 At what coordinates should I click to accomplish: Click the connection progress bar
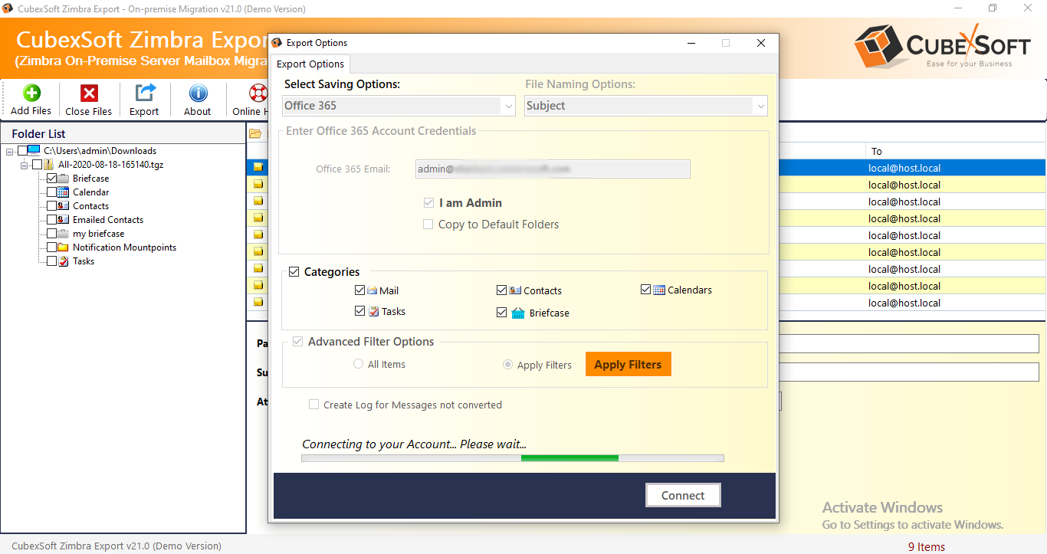tap(512, 458)
